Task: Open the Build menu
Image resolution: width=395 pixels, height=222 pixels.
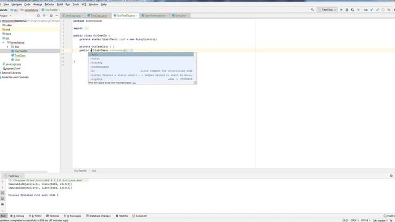Action: (x=60, y=4)
